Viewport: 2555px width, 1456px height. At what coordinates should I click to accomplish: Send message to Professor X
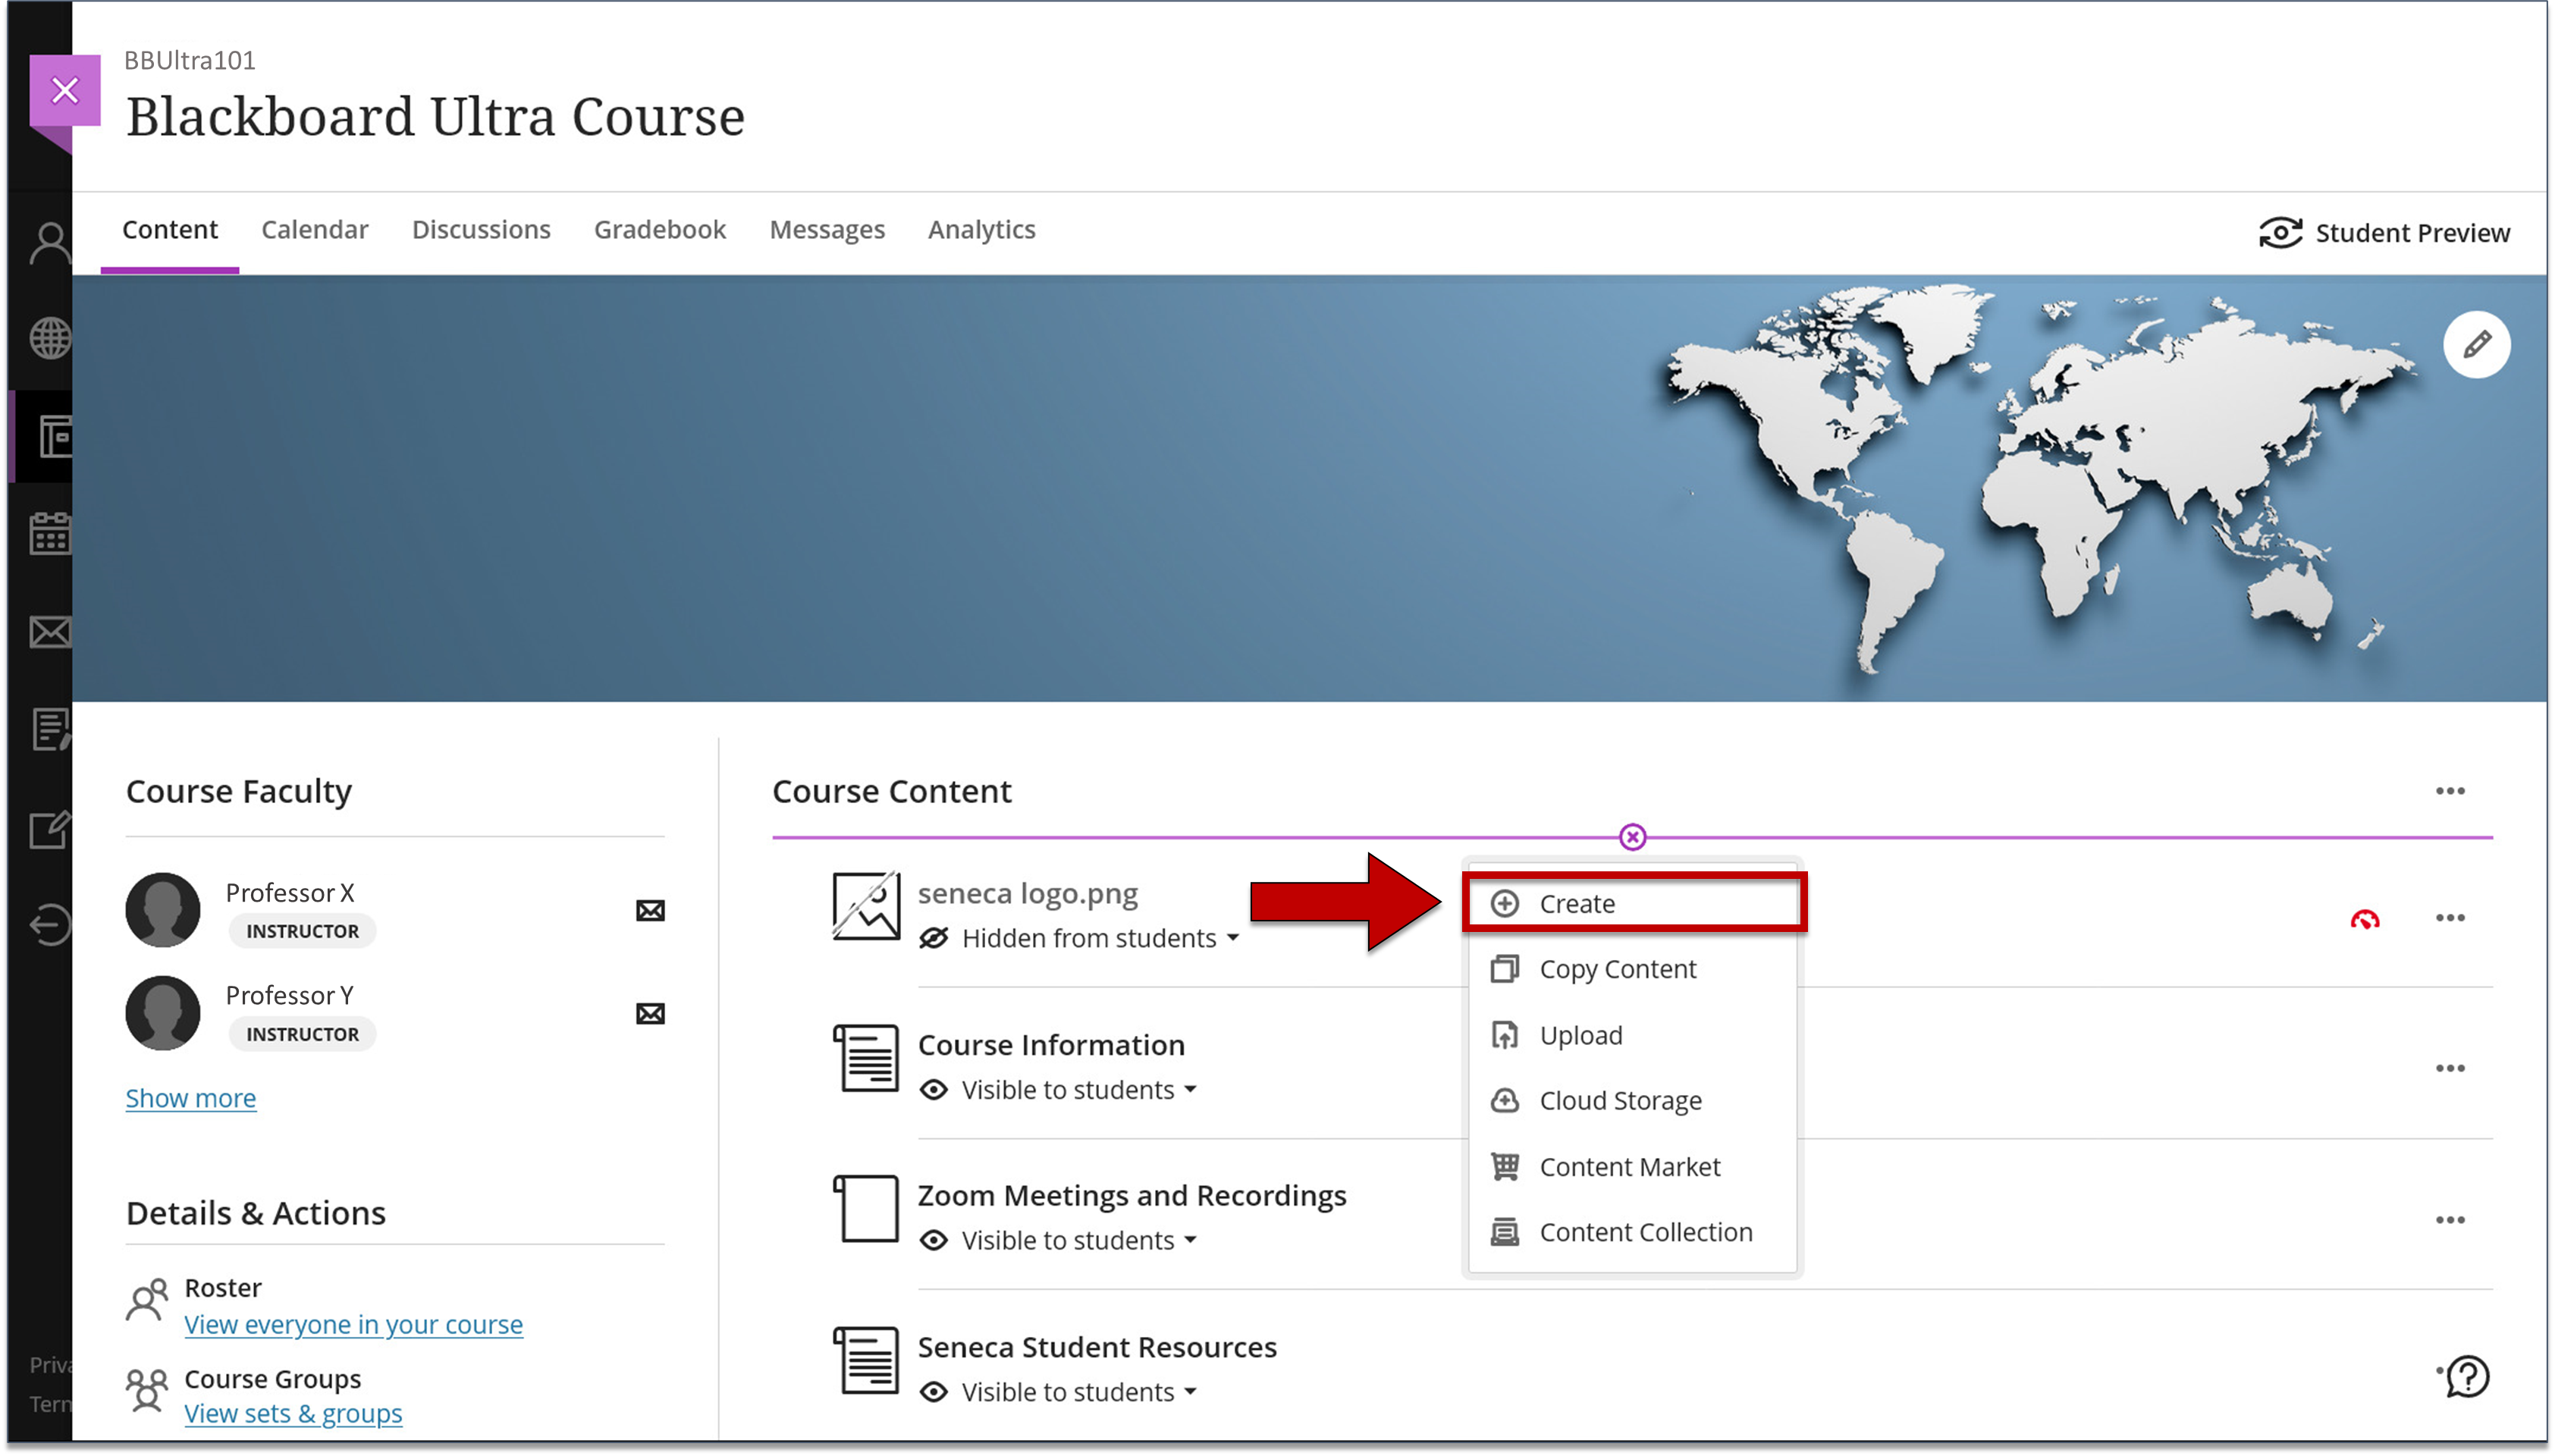coord(650,910)
